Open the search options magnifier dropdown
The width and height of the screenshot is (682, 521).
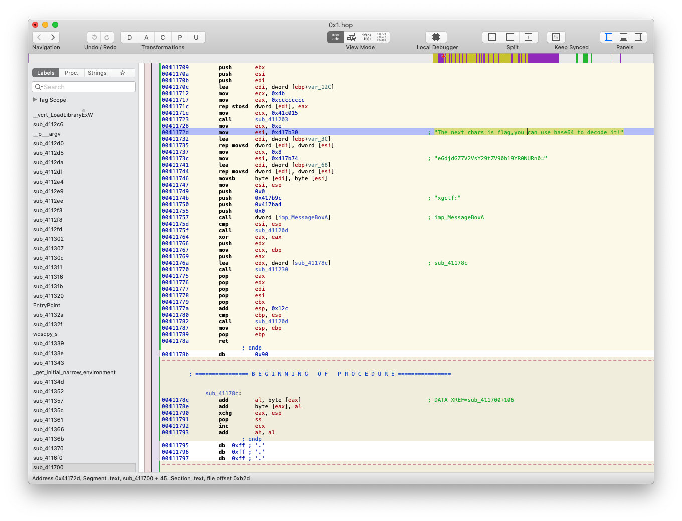tap(39, 87)
